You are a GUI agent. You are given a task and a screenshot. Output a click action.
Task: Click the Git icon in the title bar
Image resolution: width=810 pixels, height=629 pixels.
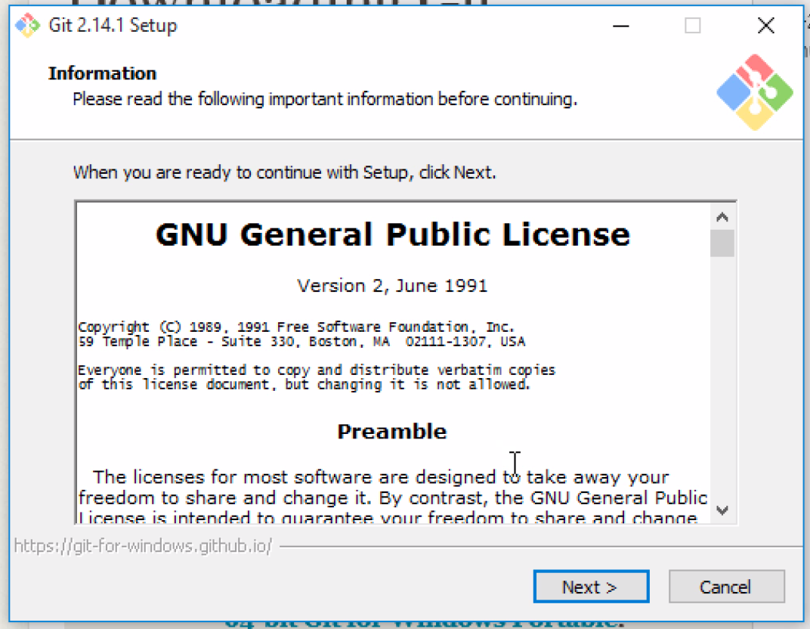tap(27, 25)
